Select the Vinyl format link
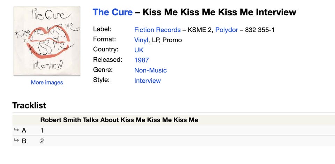Screen dimensions: 335x164 point(141,40)
